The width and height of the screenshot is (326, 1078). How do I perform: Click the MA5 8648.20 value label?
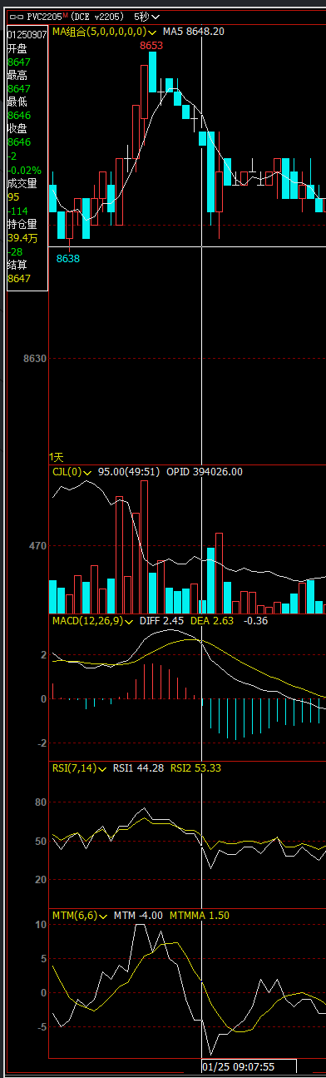(193, 31)
